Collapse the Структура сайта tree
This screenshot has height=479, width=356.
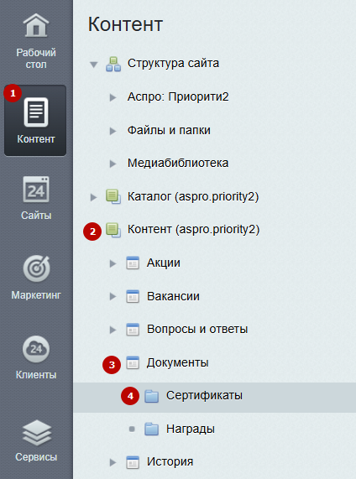tap(93, 65)
